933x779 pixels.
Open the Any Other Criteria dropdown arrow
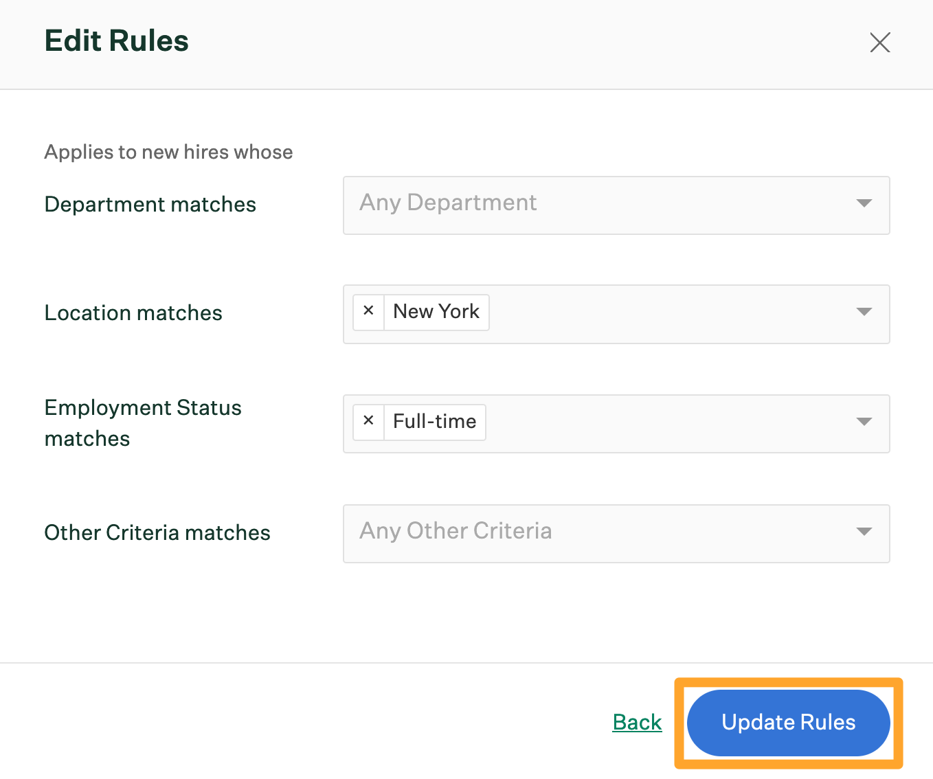point(864,532)
